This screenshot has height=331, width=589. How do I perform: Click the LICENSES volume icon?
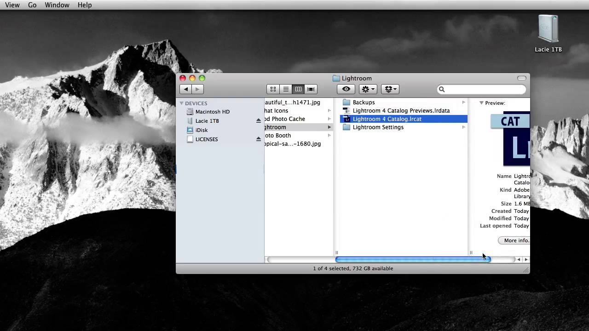click(x=190, y=139)
